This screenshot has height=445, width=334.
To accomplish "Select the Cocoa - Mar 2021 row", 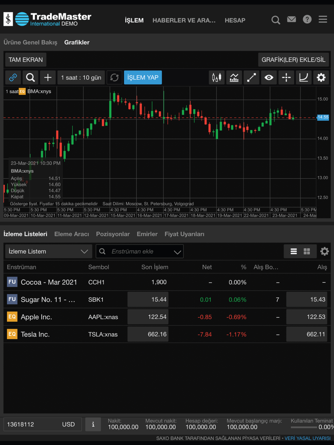I will [167, 282].
